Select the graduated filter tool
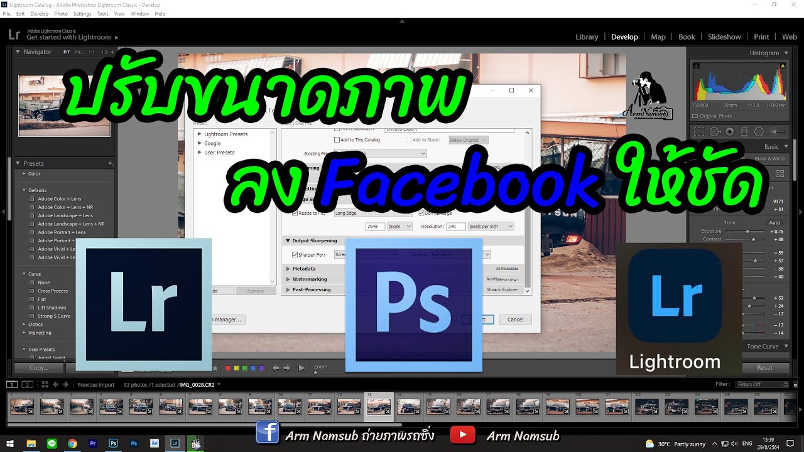Viewport: 804px width, 452px height. click(744, 132)
